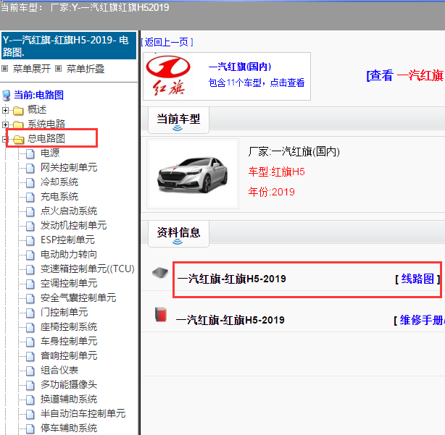
Task: Click the page icon beside 安全气囊控制单元
Action: pyautogui.click(x=30, y=298)
